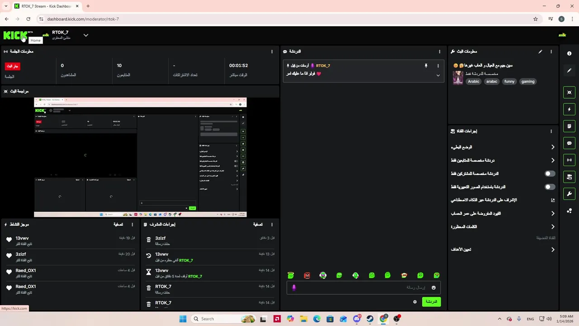Insert the red angry Kick emote

click(x=307, y=275)
